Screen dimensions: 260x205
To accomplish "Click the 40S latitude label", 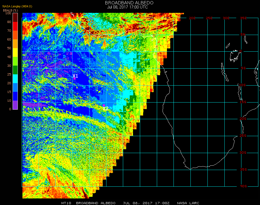I will click(x=244, y=186).
